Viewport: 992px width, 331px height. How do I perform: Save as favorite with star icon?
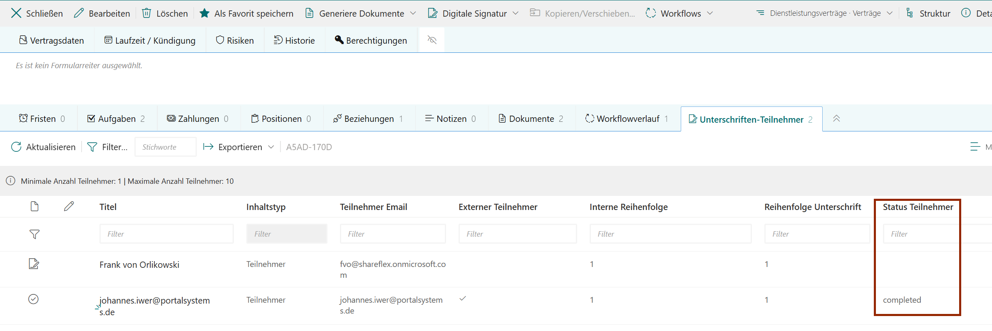[x=204, y=13]
